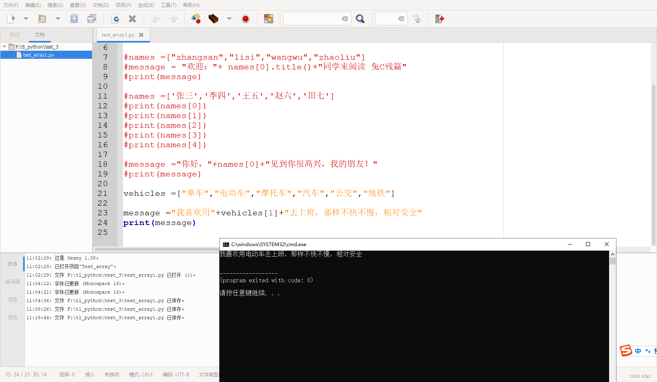The width and height of the screenshot is (657, 382).
Task: Navigate forward a location
Action: coord(173,19)
